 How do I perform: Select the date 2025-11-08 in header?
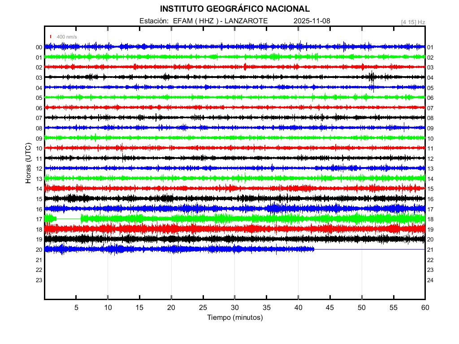(x=312, y=21)
